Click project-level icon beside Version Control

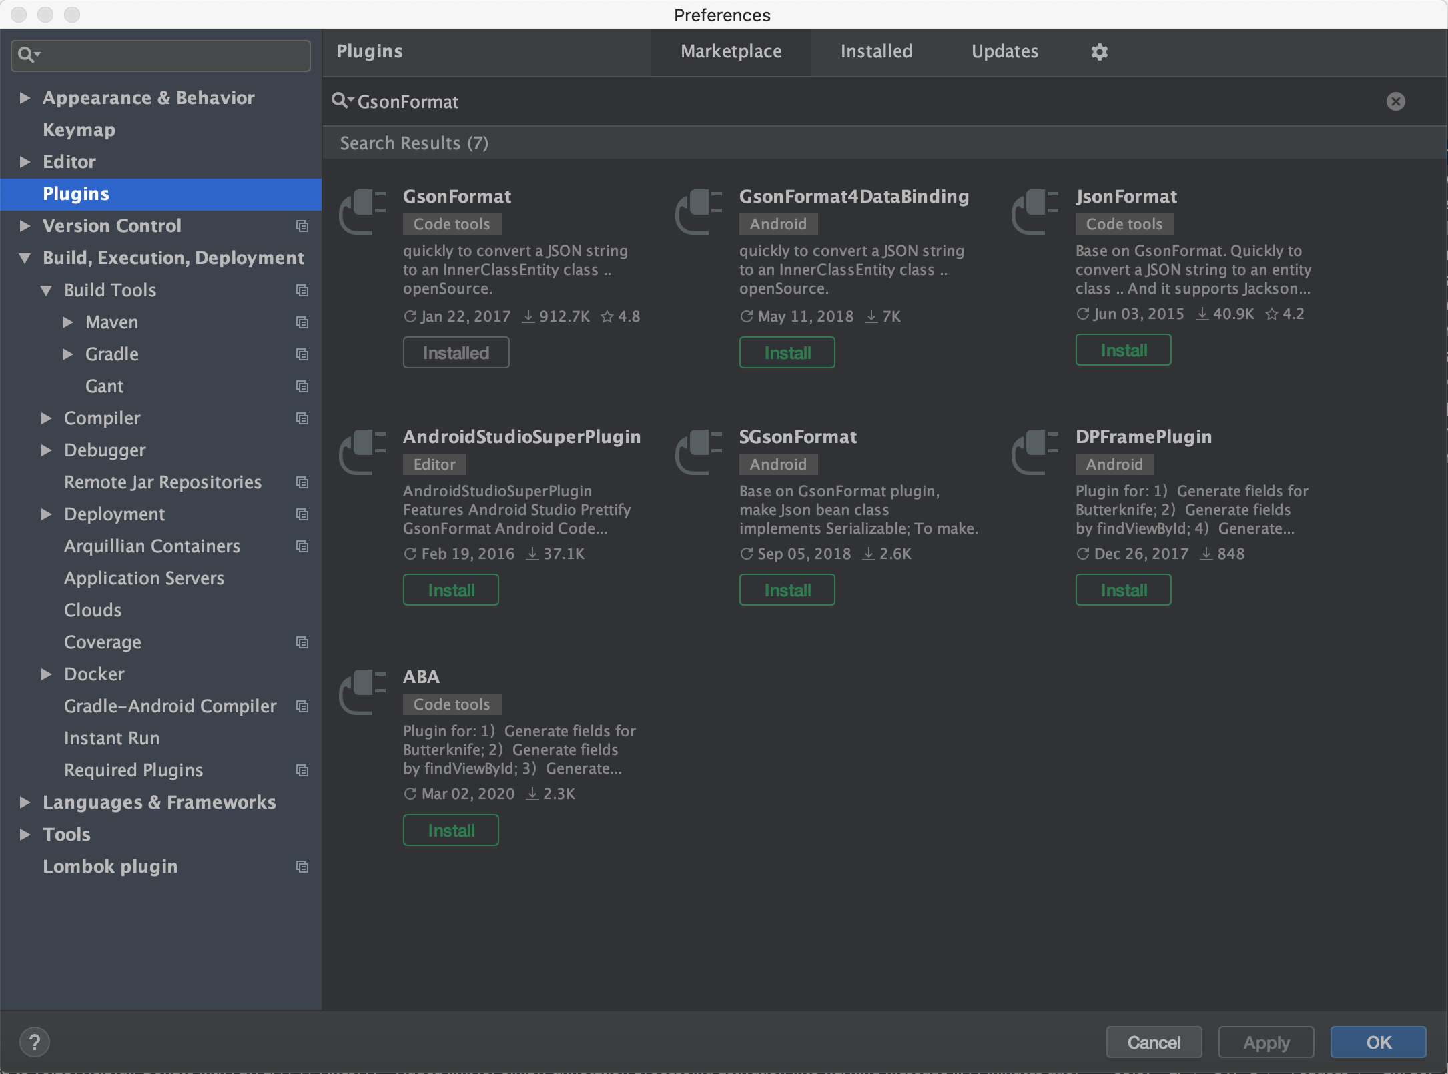(x=302, y=226)
